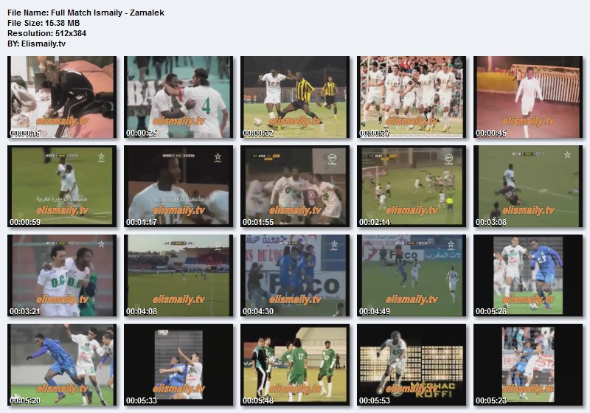This screenshot has height=413, width=590.
Task: Select the thumbnail at timestamp 00:00:45
Action: tap(527, 97)
